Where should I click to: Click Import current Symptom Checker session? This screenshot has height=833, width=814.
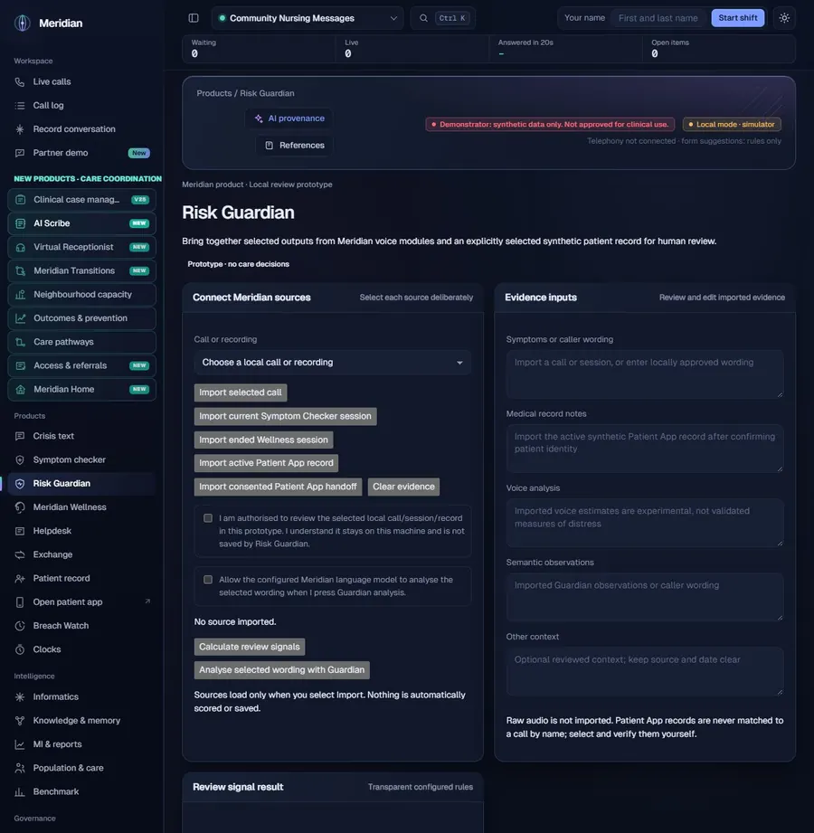point(285,416)
